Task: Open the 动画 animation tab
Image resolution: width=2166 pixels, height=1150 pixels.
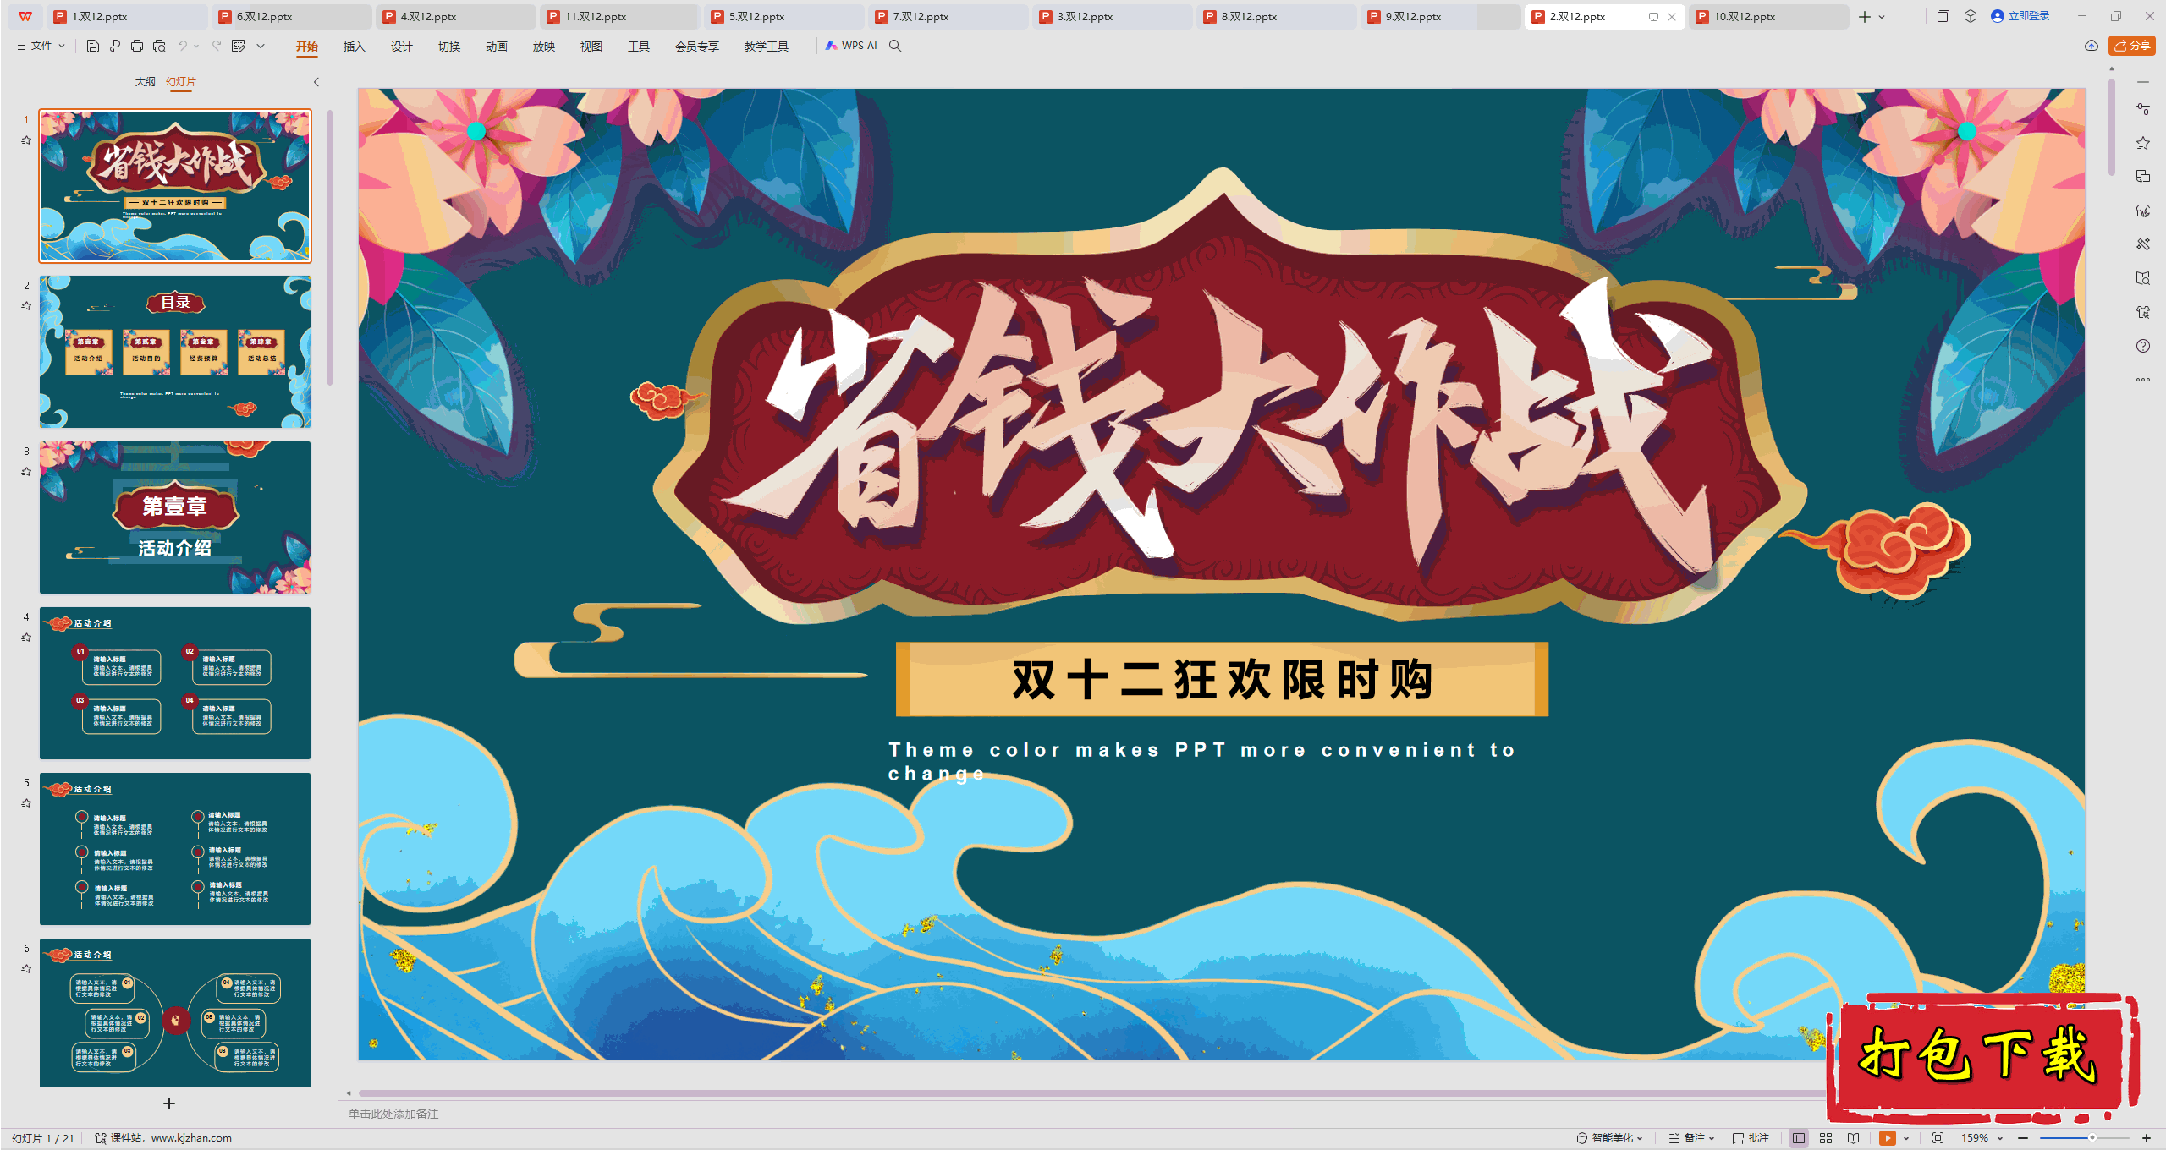Action: click(496, 47)
